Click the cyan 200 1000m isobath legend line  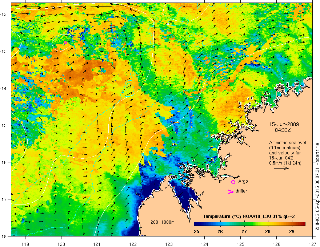[157, 226]
